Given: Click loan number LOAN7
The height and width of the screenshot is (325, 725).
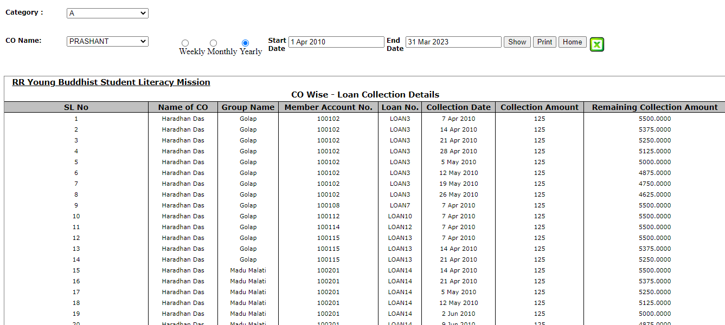Looking at the screenshot, I should click(400, 205).
